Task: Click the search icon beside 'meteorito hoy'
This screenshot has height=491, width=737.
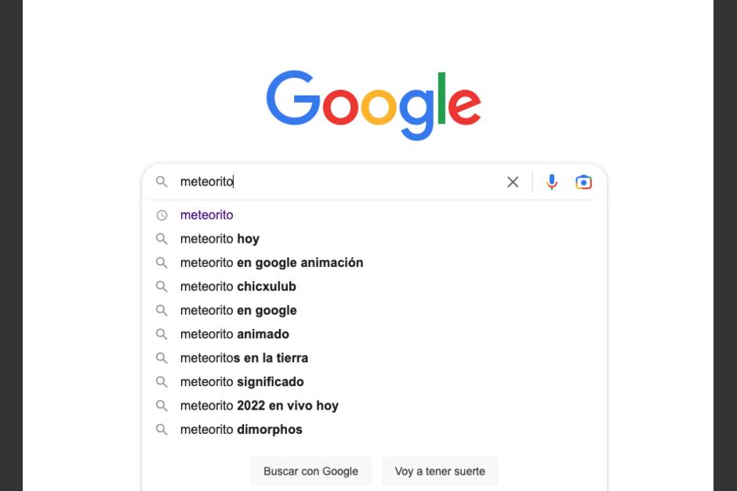Action: point(162,238)
